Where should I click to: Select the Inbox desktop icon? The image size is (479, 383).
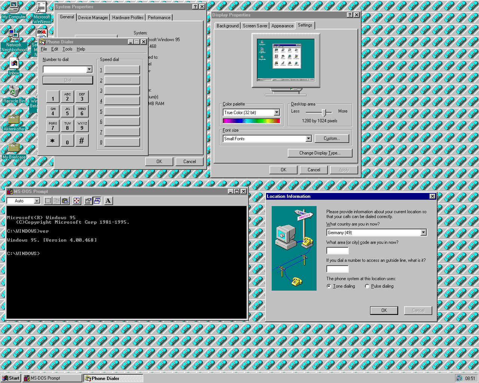click(14, 67)
